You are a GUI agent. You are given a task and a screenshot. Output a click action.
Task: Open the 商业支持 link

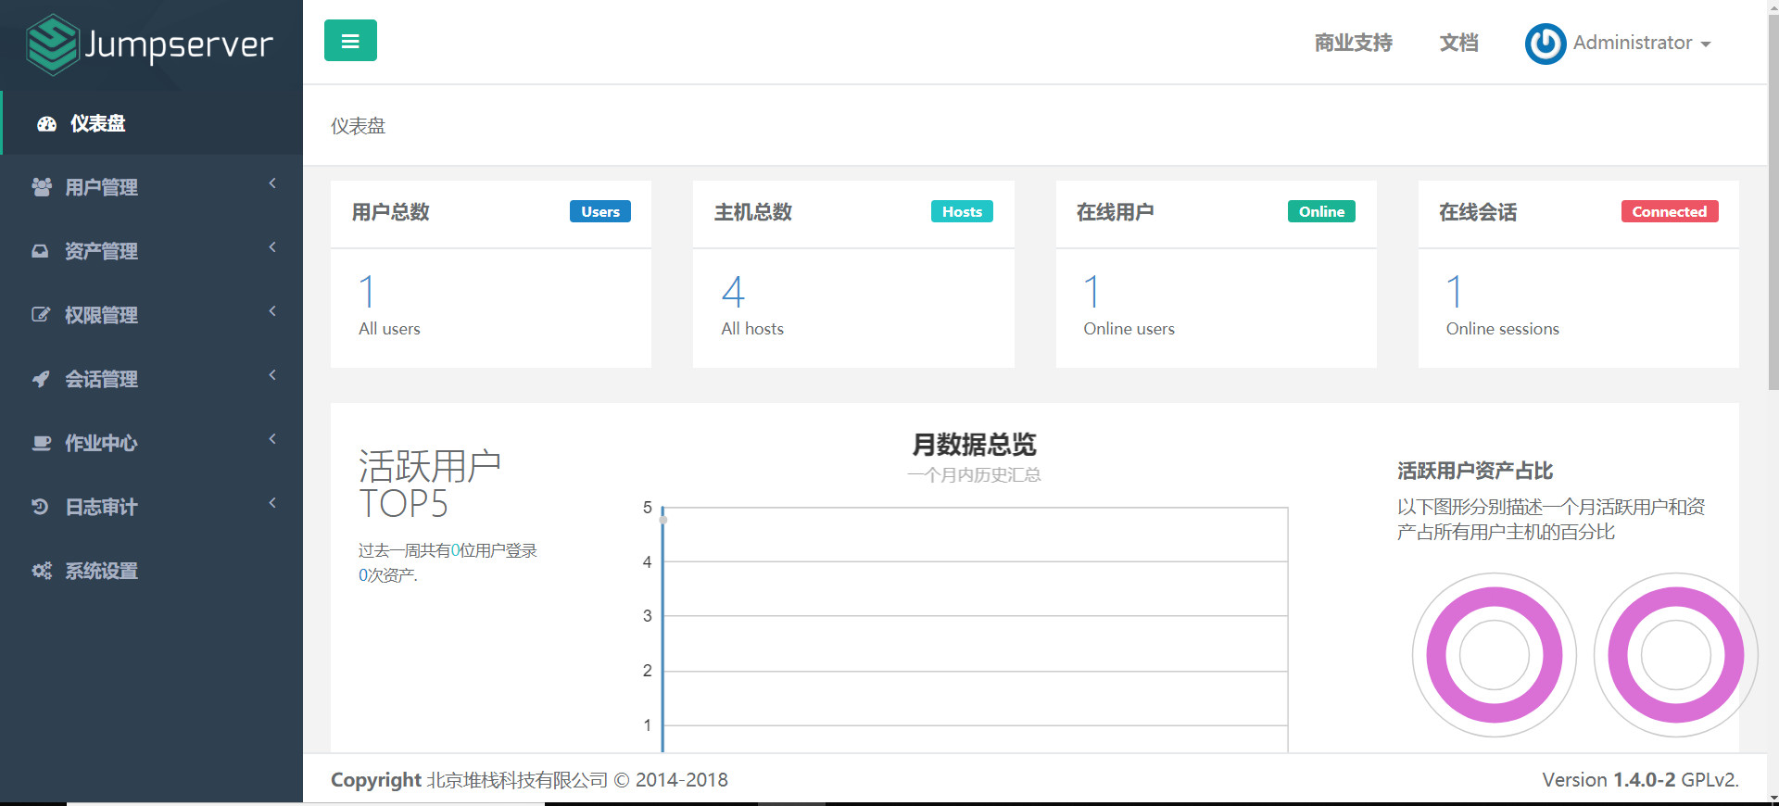1353,43
